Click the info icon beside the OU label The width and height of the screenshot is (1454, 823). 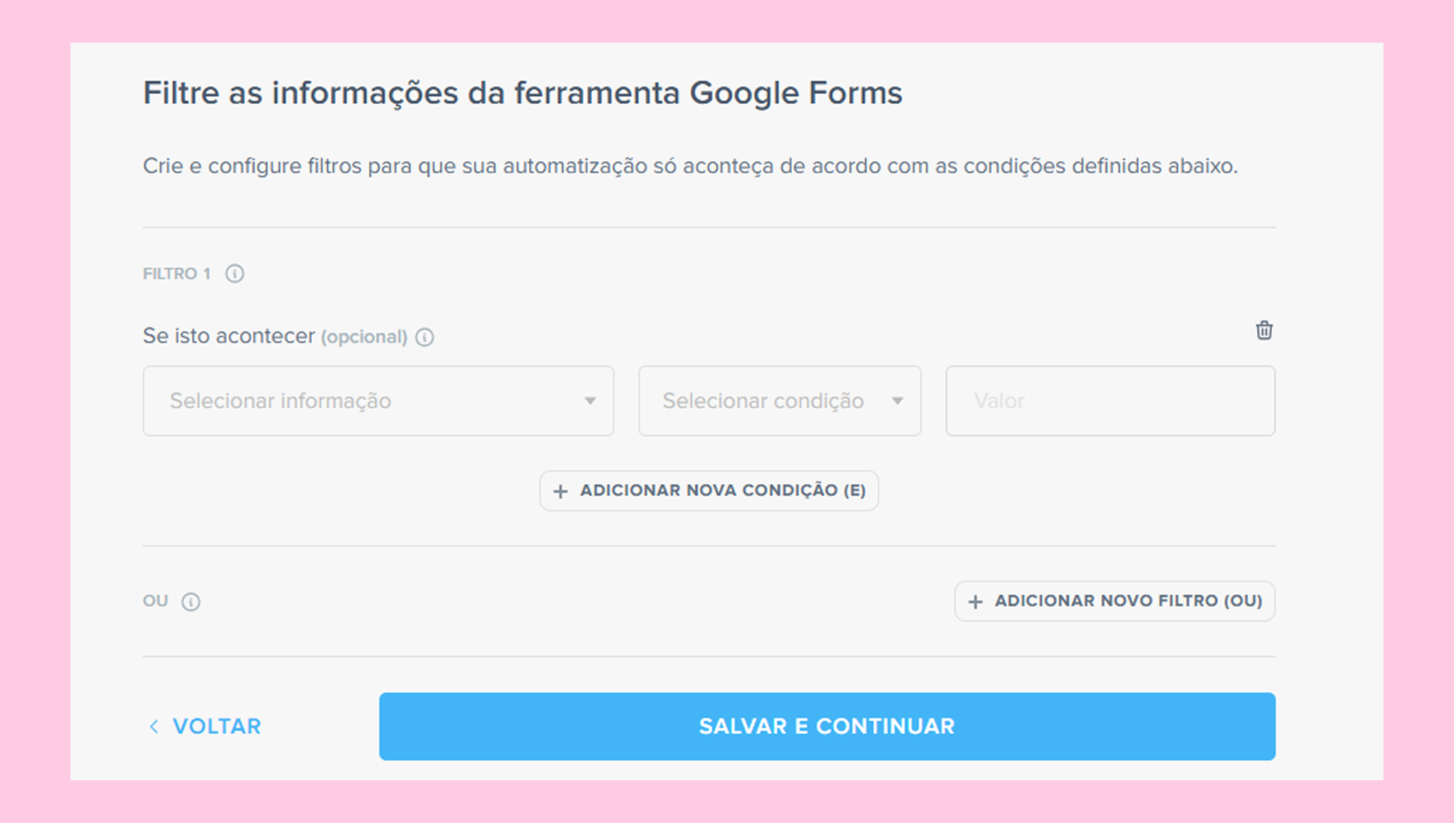click(190, 602)
